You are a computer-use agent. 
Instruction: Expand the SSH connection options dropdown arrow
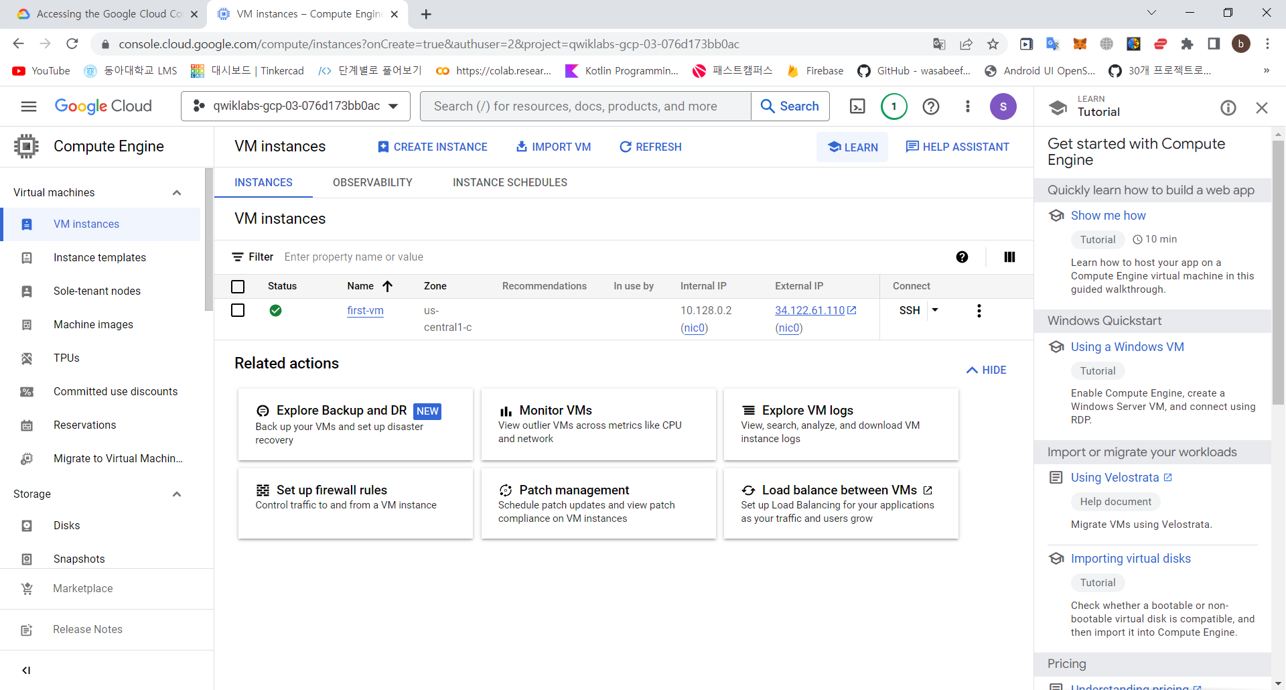pos(935,310)
